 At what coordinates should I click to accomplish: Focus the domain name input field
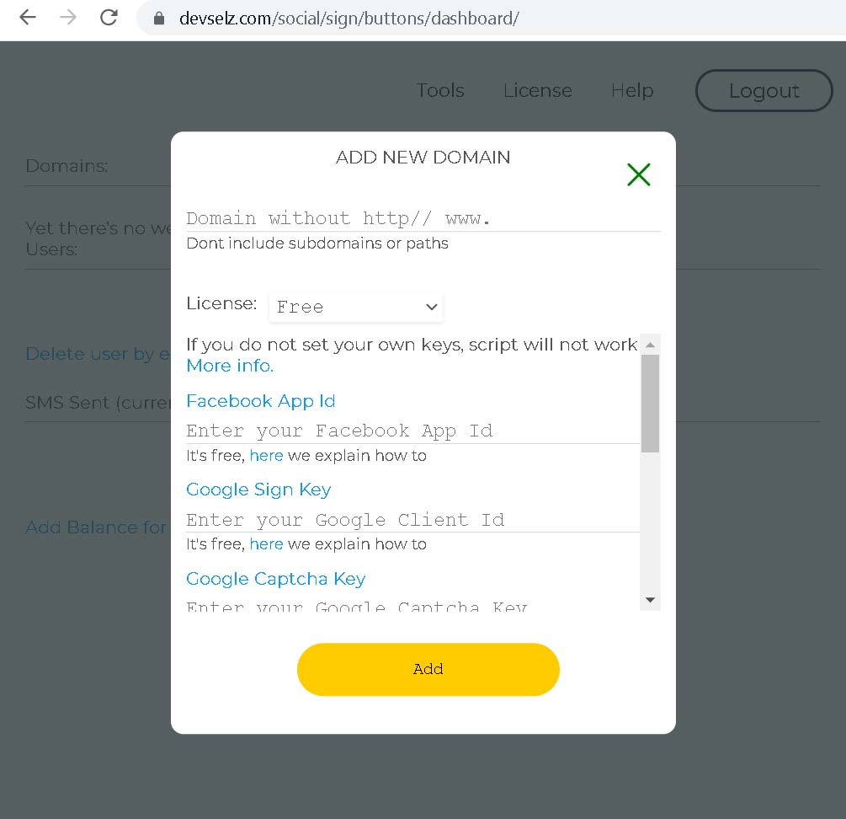(x=423, y=218)
